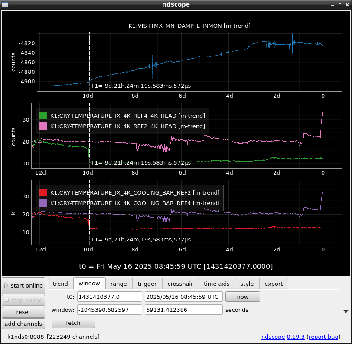Click the pink REF2_4K_HEAD legend swatch
Viewport: 352px width, 344px height.
tap(43, 126)
